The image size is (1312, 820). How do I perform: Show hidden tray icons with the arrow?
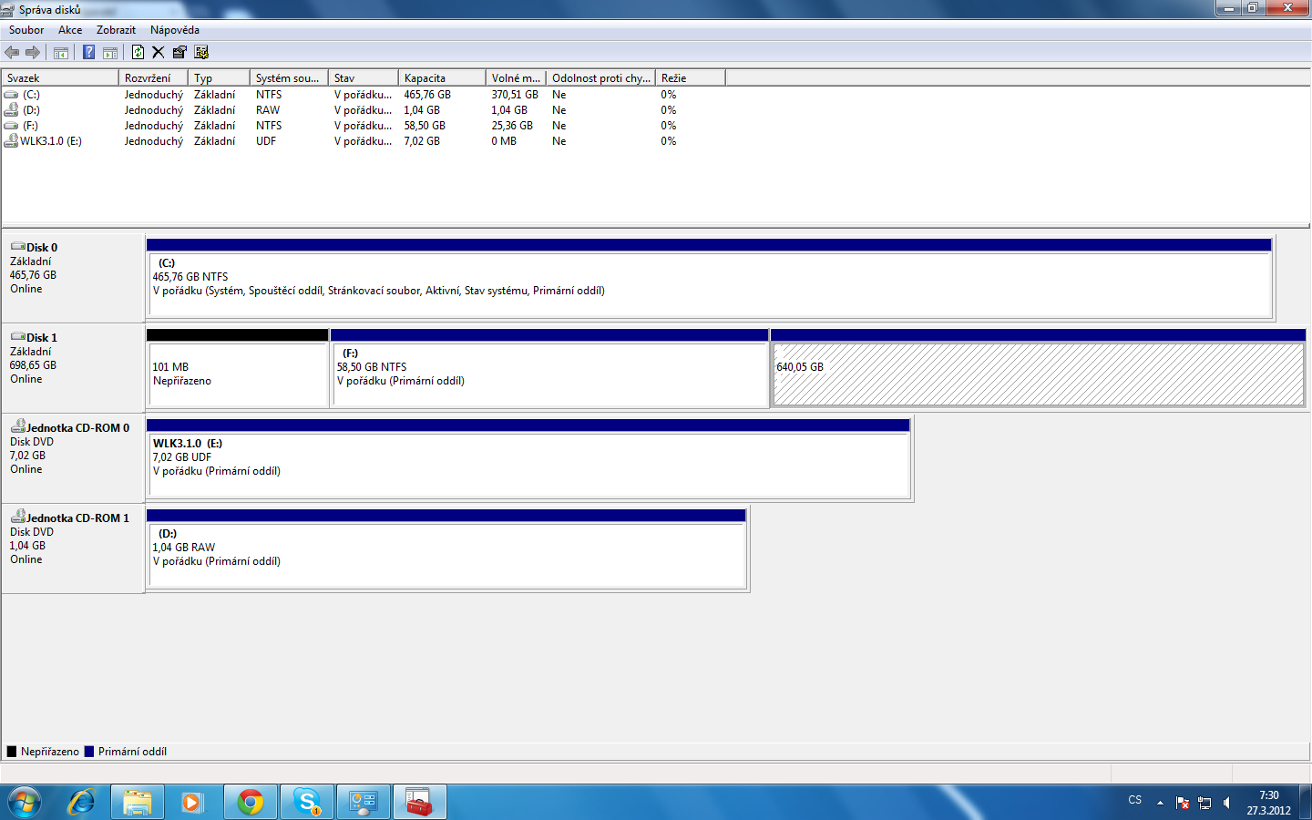coord(1160,803)
